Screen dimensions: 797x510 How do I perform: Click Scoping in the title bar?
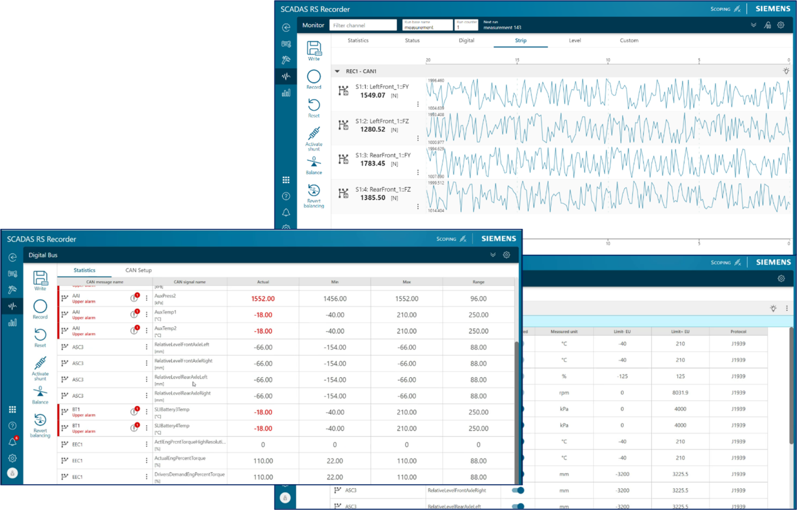click(x=722, y=9)
